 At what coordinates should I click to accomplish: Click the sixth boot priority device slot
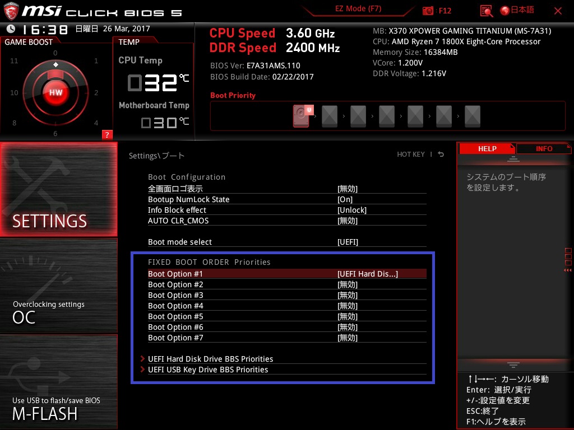pyautogui.click(x=444, y=116)
